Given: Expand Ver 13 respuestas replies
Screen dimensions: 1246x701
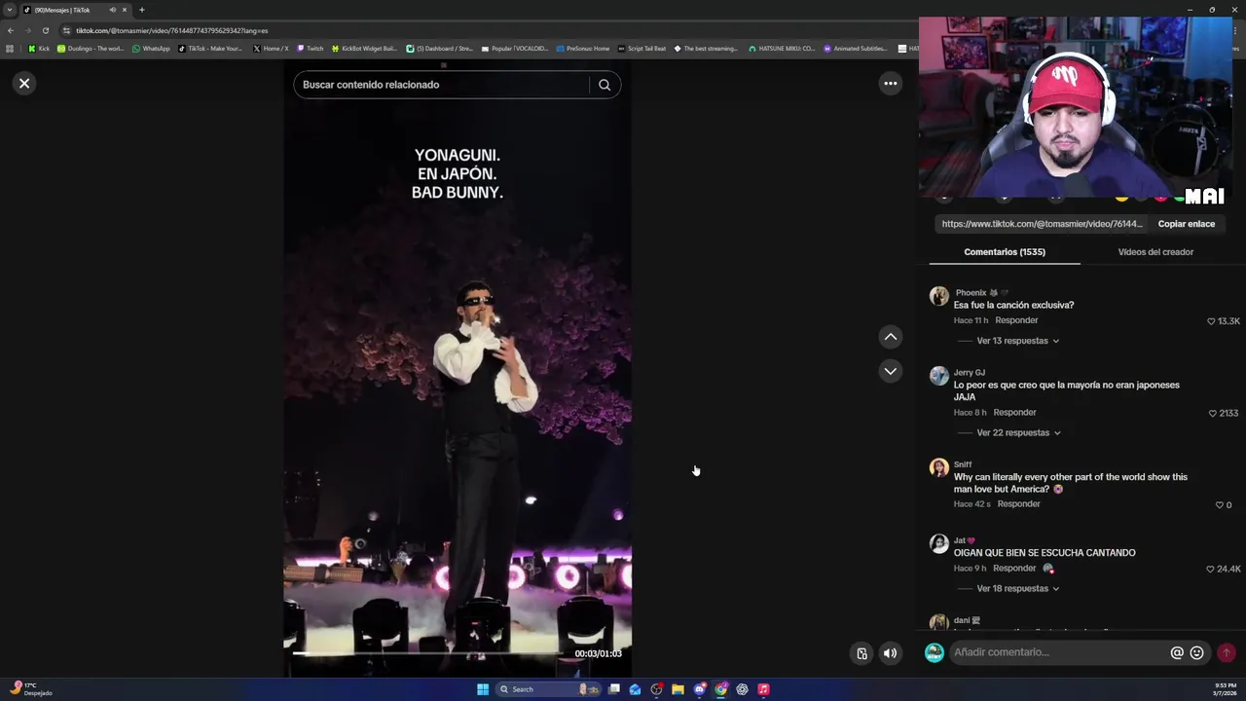Looking at the screenshot, I should (x=1017, y=341).
